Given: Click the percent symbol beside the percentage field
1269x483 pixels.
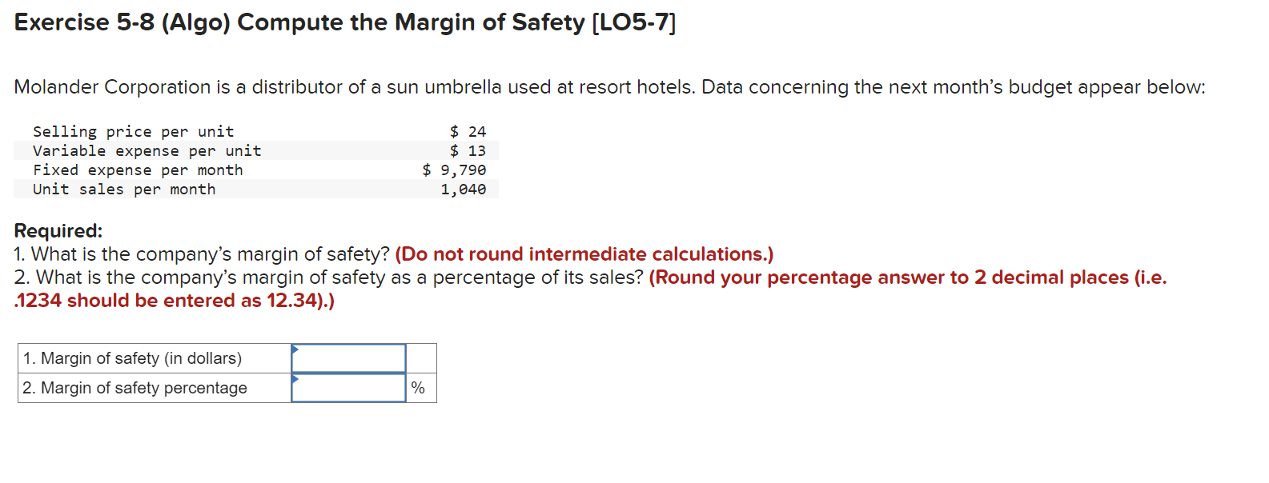Looking at the screenshot, I should pyautogui.click(x=417, y=388).
